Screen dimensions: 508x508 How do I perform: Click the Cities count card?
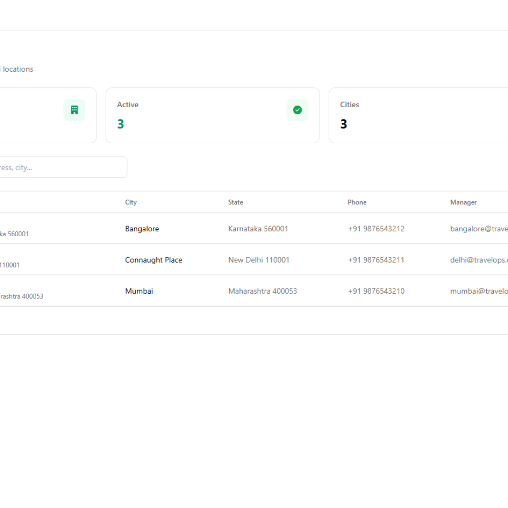coord(418,115)
